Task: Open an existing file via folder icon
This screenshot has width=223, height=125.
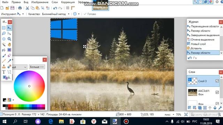Action: (7, 8)
